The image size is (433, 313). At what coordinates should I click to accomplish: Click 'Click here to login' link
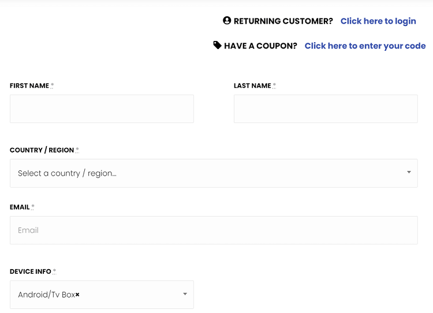coord(378,21)
